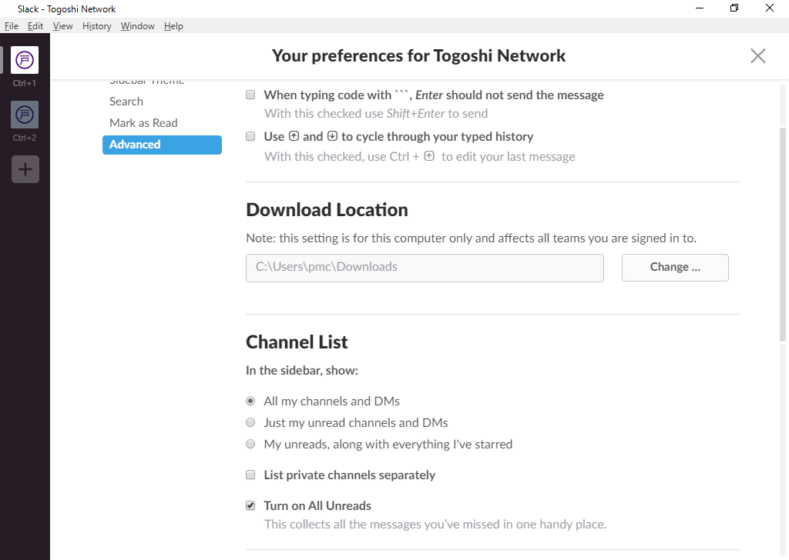This screenshot has width=789, height=560.
Task: Close the preferences panel with the X
Action: (x=758, y=55)
